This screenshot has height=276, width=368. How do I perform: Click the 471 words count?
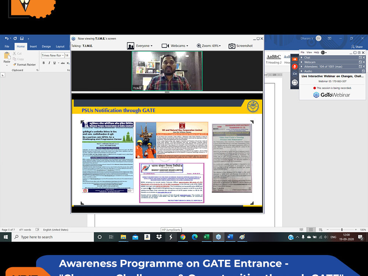[25, 230]
